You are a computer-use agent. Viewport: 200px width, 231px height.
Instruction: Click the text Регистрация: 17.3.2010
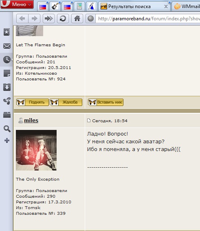pos(44,202)
